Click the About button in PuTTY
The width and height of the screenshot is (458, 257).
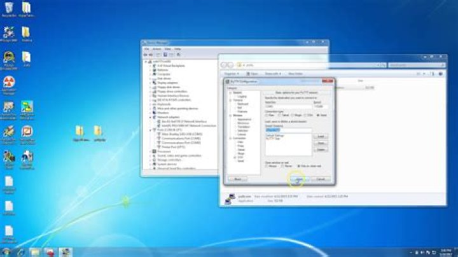coord(238,179)
